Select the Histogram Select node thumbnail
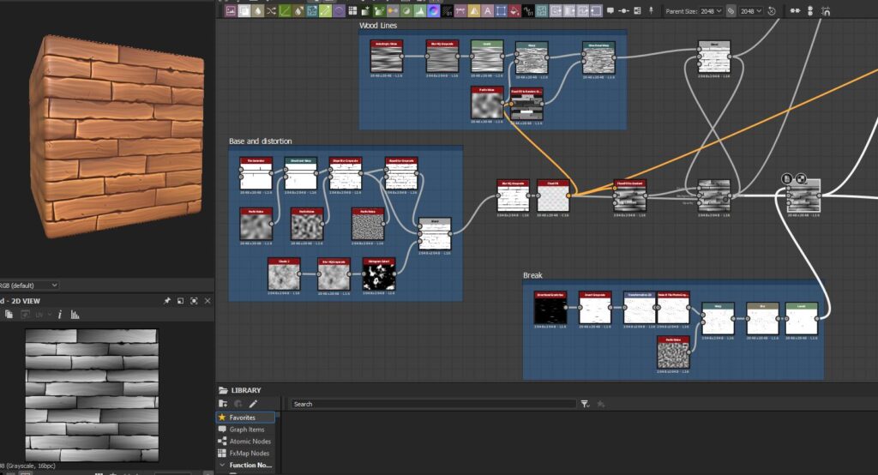 377,276
